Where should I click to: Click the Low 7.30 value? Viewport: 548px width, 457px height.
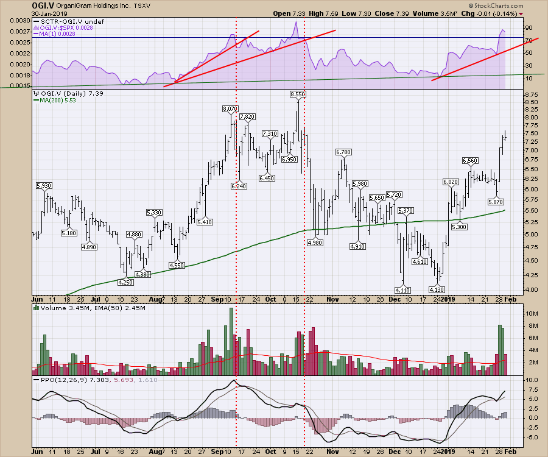coord(356,13)
